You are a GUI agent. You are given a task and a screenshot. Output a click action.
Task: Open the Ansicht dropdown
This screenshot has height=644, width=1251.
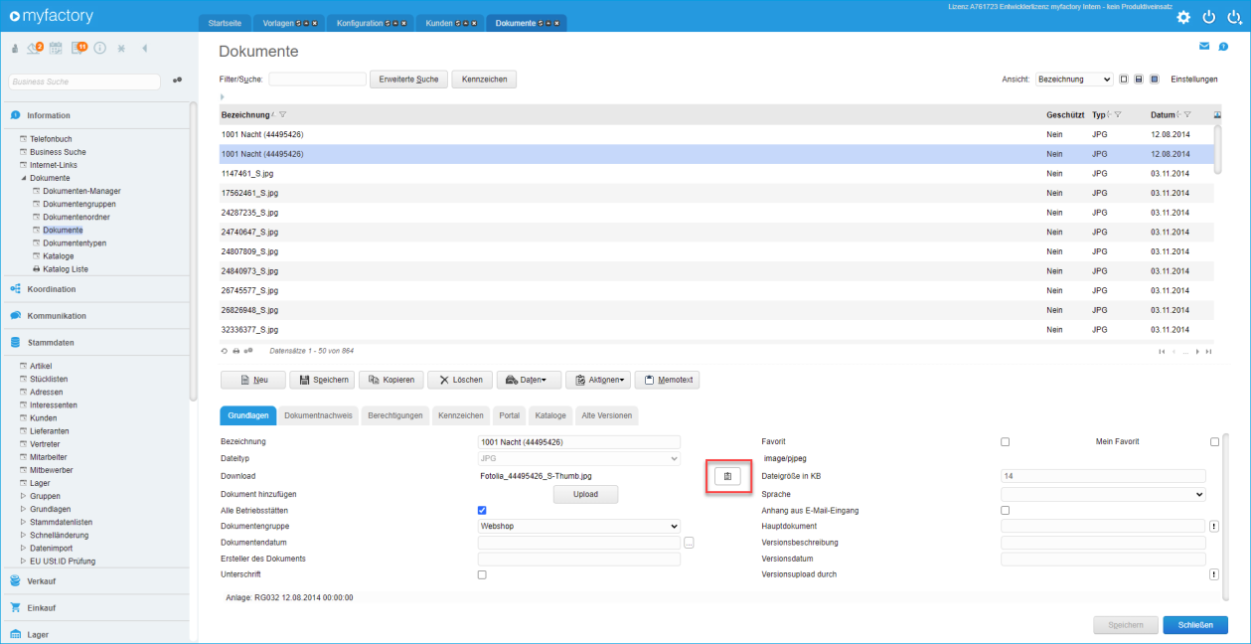(x=1073, y=80)
